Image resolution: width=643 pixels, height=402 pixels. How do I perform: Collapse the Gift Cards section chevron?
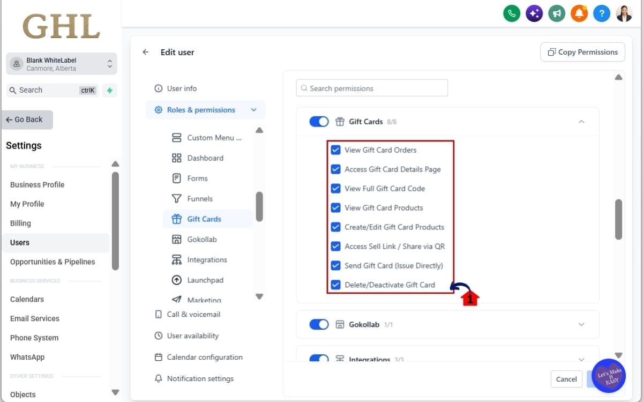point(581,122)
